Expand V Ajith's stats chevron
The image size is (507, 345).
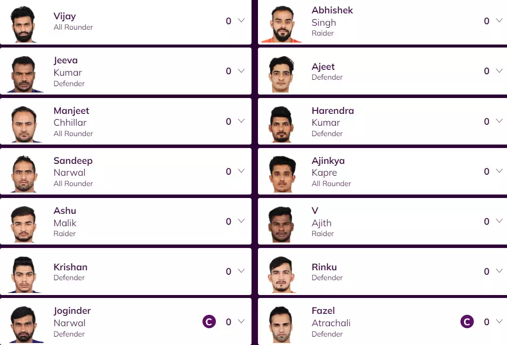click(x=499, y=221)
